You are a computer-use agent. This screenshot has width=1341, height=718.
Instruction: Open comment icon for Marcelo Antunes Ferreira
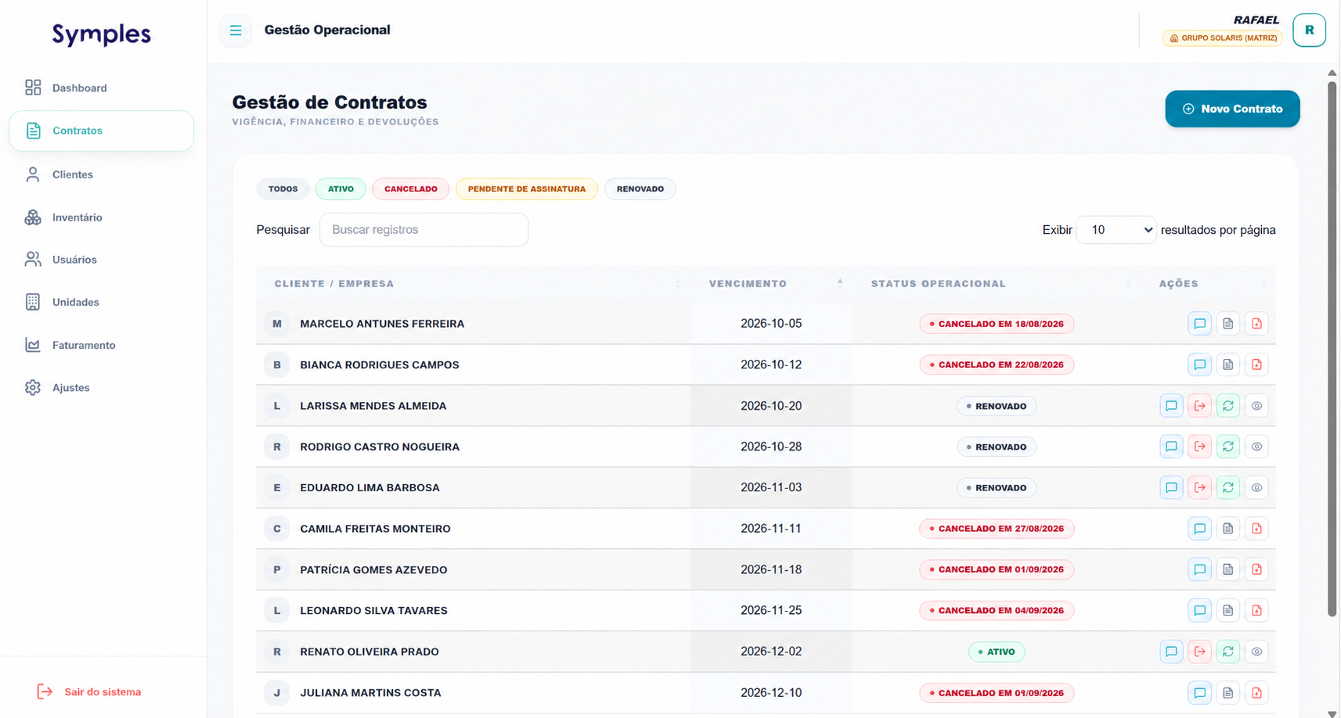[x=1199, y=324]
